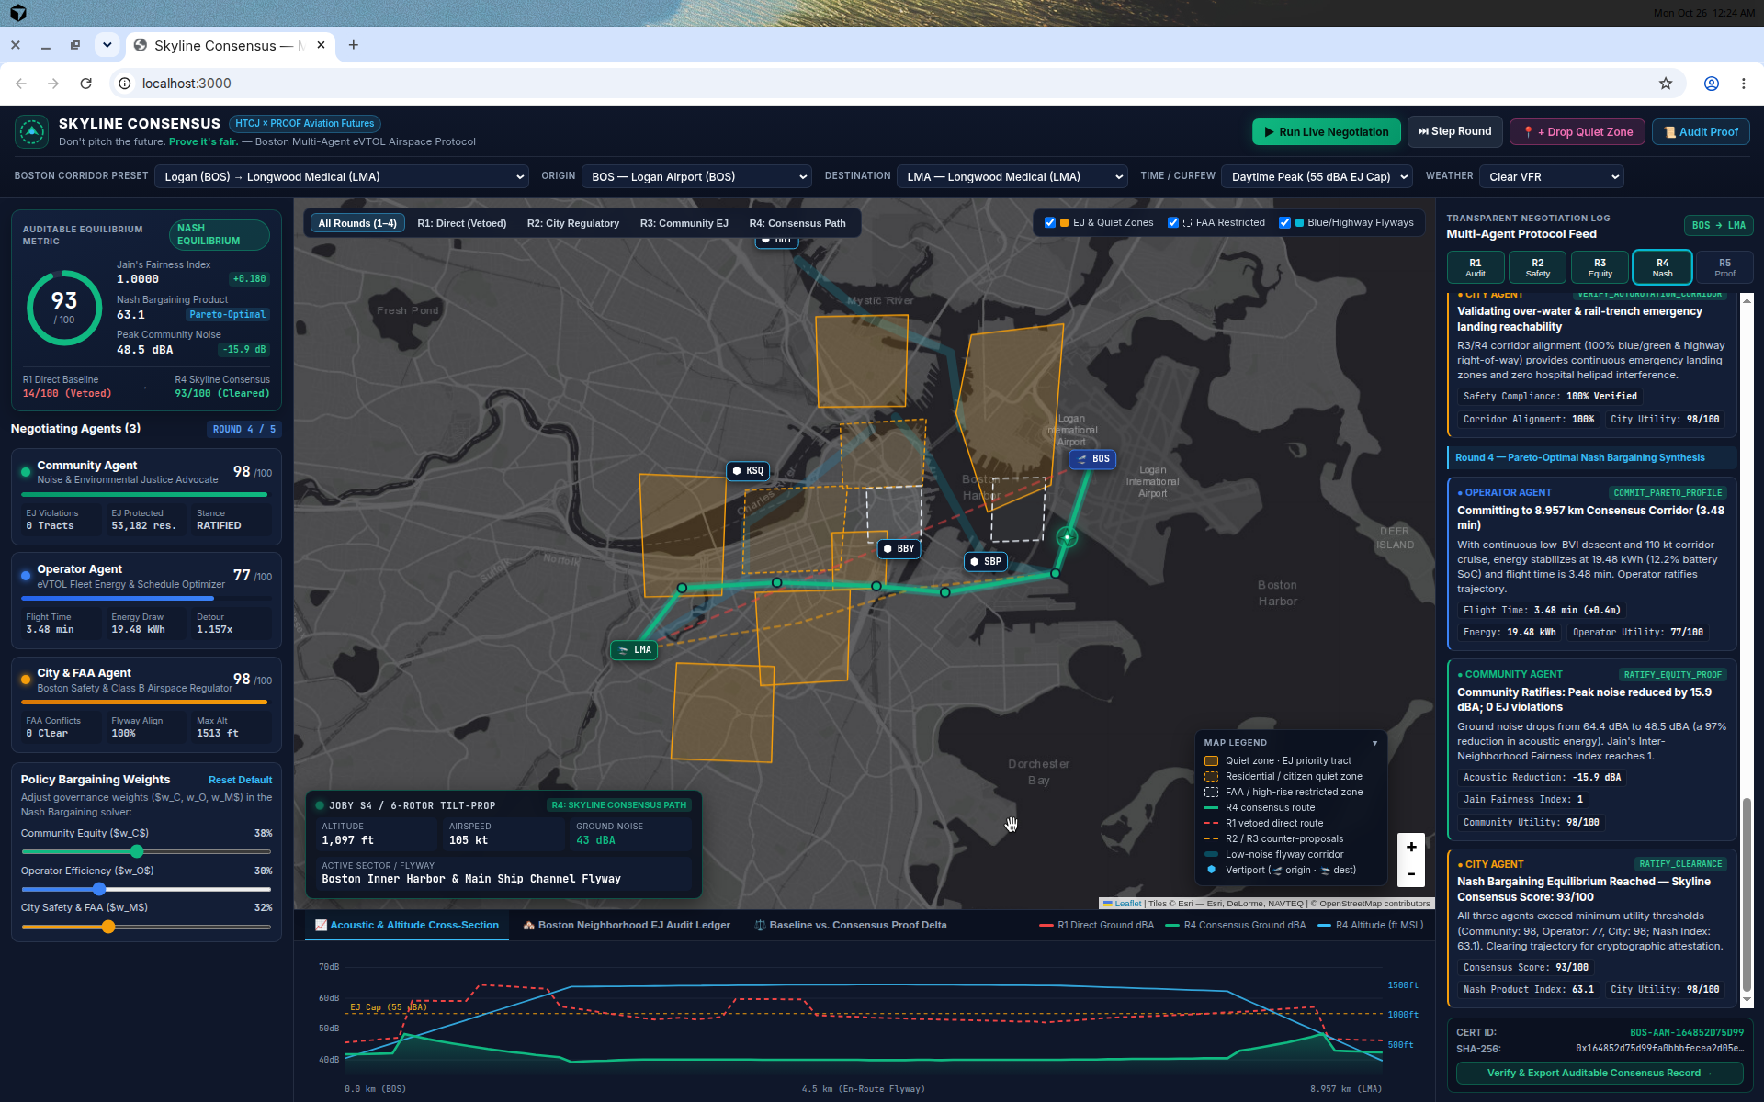This screenshot has height=1102, width=1764.
Task: Zoom out the map with the minus button
Action: [1411, 873]
